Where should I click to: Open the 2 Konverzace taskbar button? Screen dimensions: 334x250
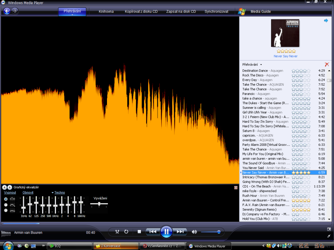pyautogui.click(x=116, y=246)
